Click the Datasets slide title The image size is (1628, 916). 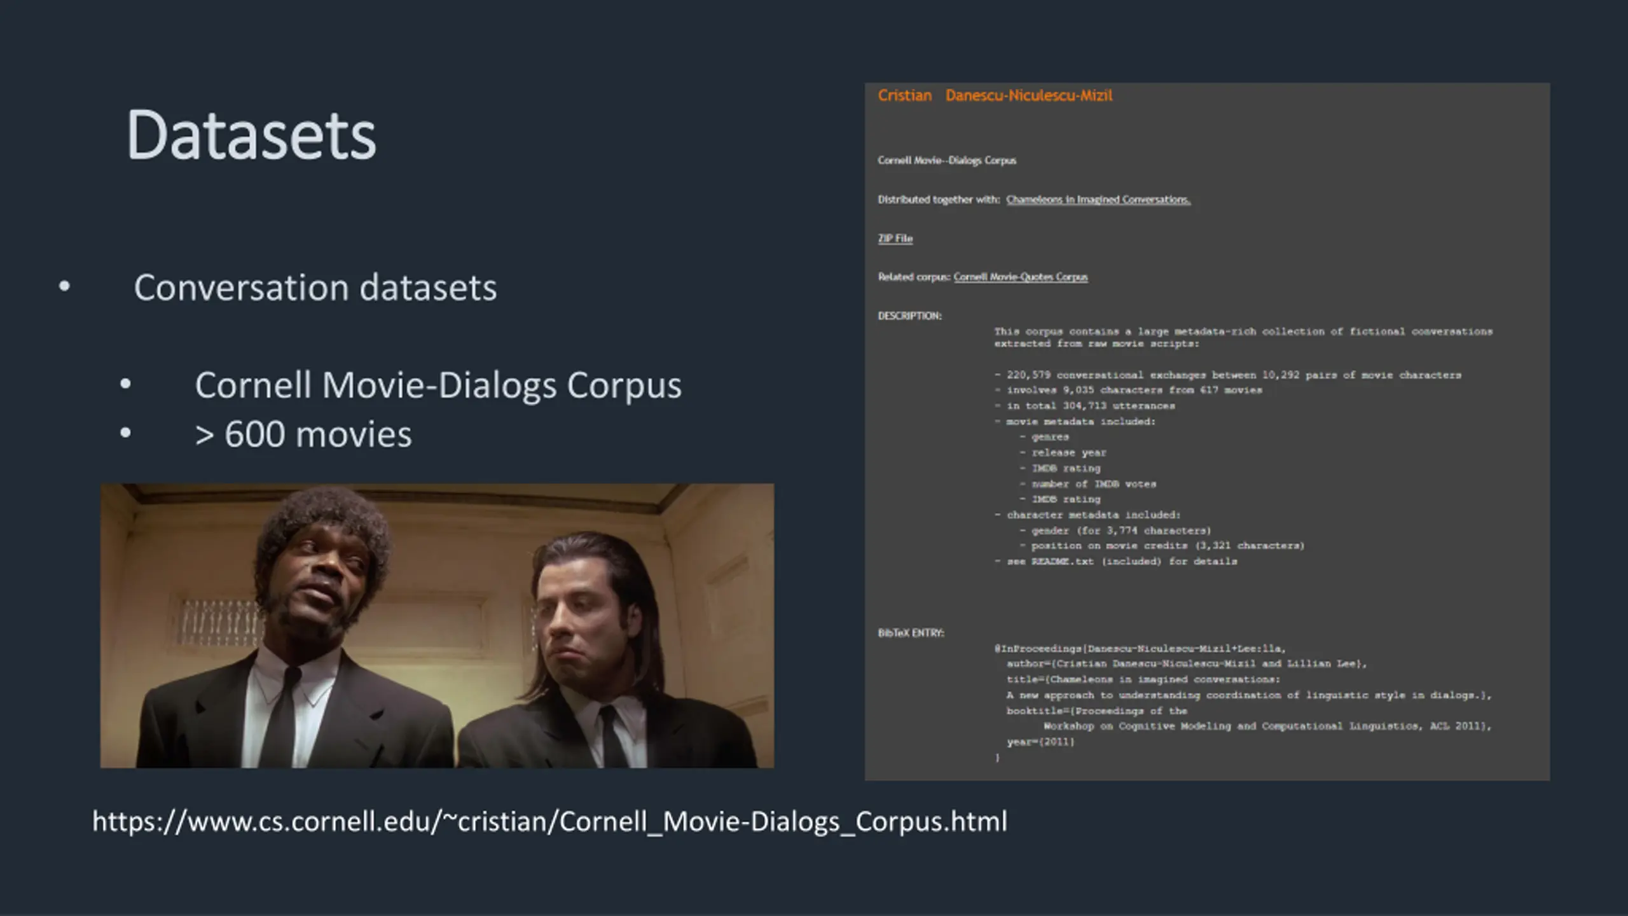(x=251, y=135)
